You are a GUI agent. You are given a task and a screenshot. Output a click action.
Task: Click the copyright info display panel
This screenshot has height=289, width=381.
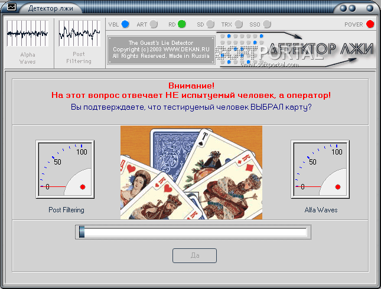(x=161, y=50)
